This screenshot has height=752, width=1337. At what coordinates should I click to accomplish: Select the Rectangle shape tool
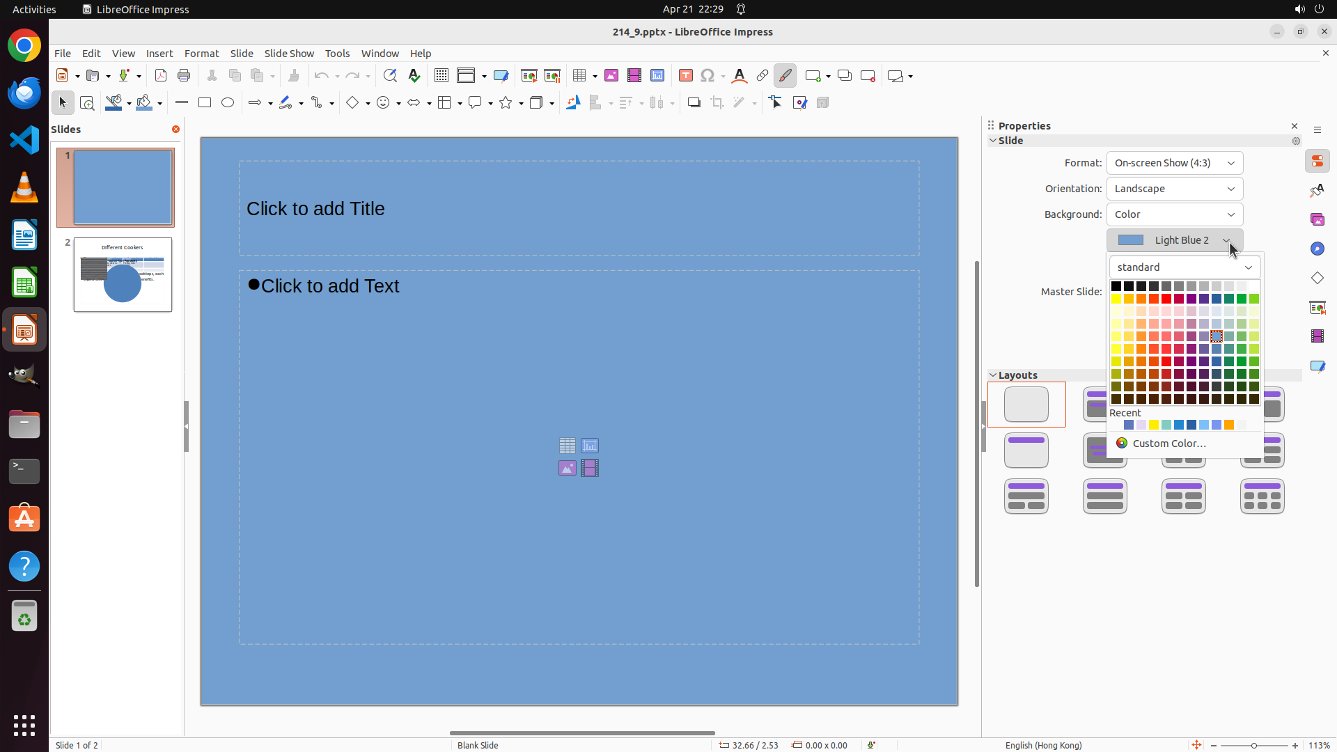click(x=205, y=103)
